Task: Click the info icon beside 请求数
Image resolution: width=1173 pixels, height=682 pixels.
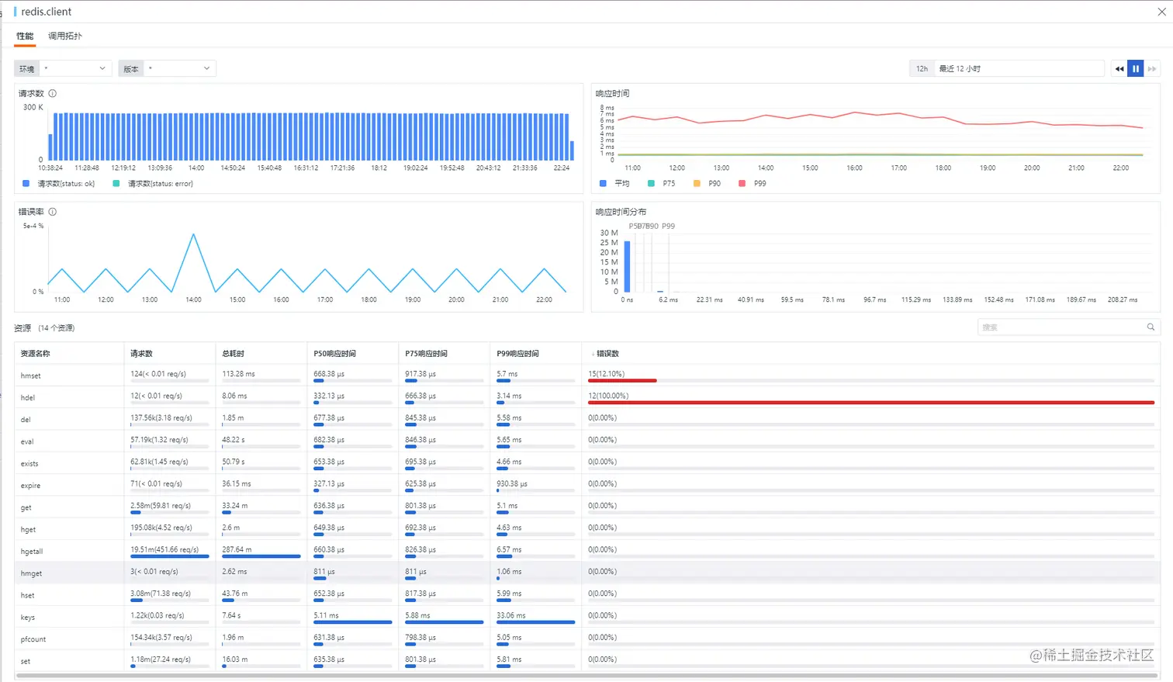Action: [53, 93]
